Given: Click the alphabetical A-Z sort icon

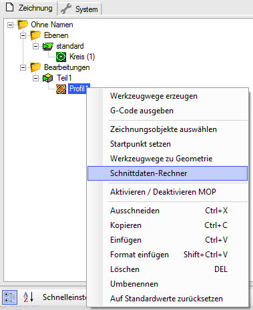Looking at the screenshot, I should (29, 297).
